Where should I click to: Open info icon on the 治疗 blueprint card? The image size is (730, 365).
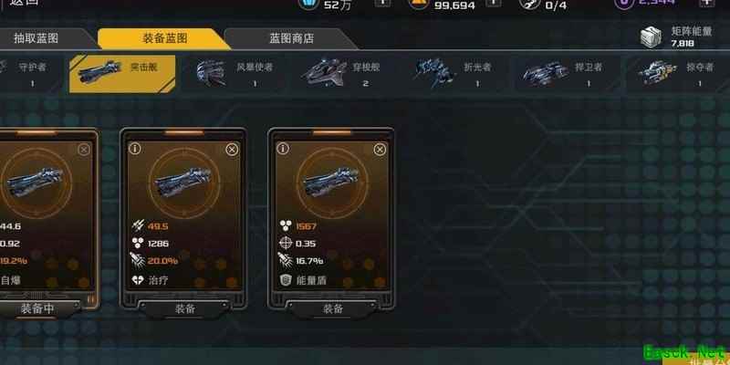[135, 149]
